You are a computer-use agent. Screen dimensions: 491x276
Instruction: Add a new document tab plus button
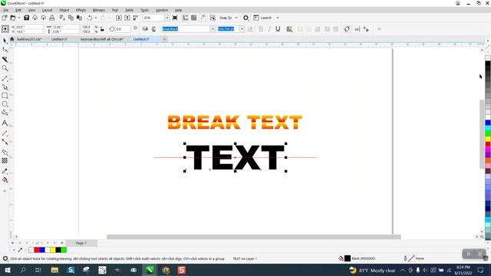(165, 39)
